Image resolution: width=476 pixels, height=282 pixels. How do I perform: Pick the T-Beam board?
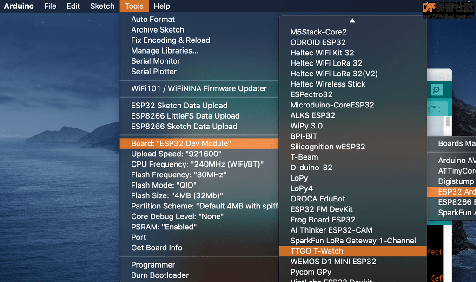[x=353, y=157]
